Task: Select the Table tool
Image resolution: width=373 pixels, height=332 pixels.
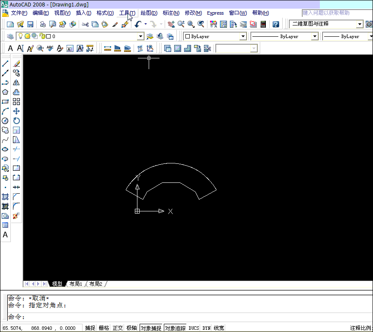Action: (x=5, y=225)
